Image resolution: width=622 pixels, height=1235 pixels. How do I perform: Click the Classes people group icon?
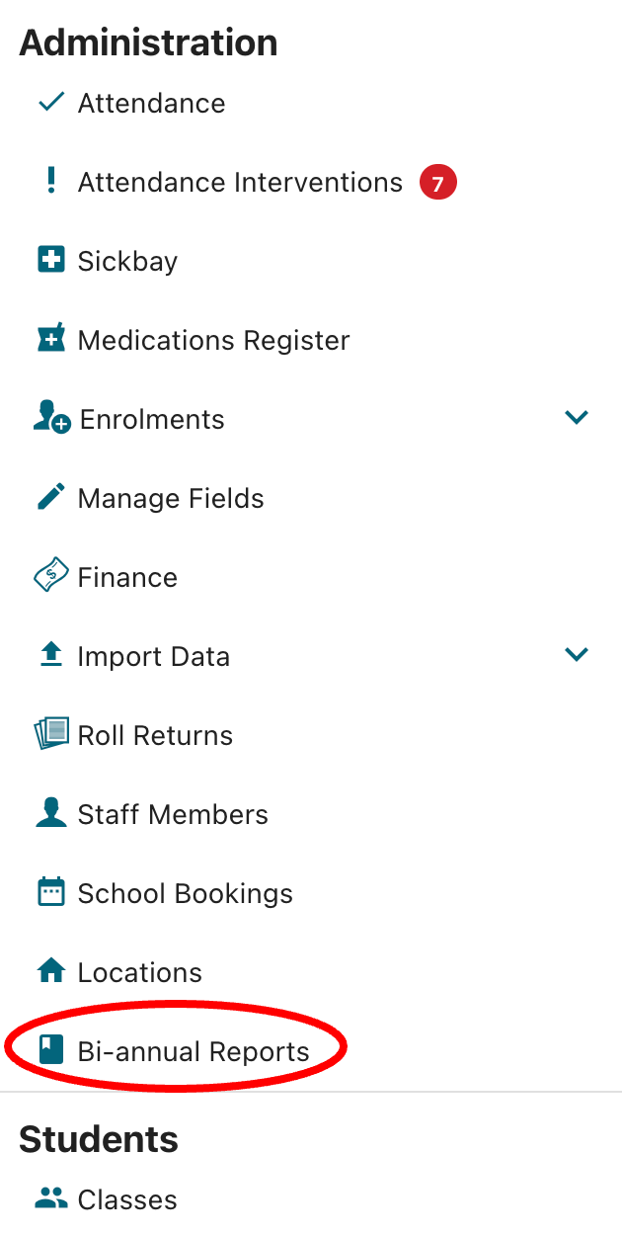point(50,1198)
